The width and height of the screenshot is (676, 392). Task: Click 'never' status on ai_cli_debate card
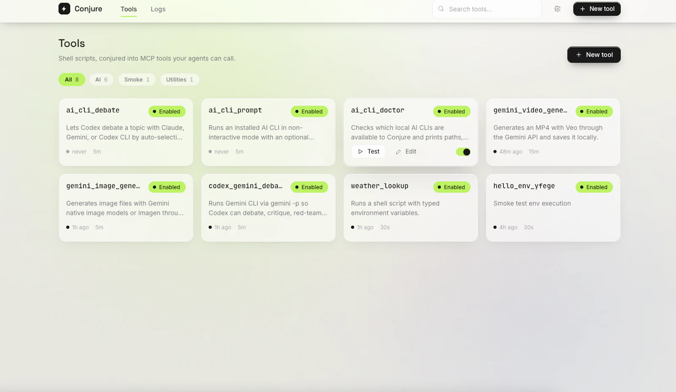(79, 151)
